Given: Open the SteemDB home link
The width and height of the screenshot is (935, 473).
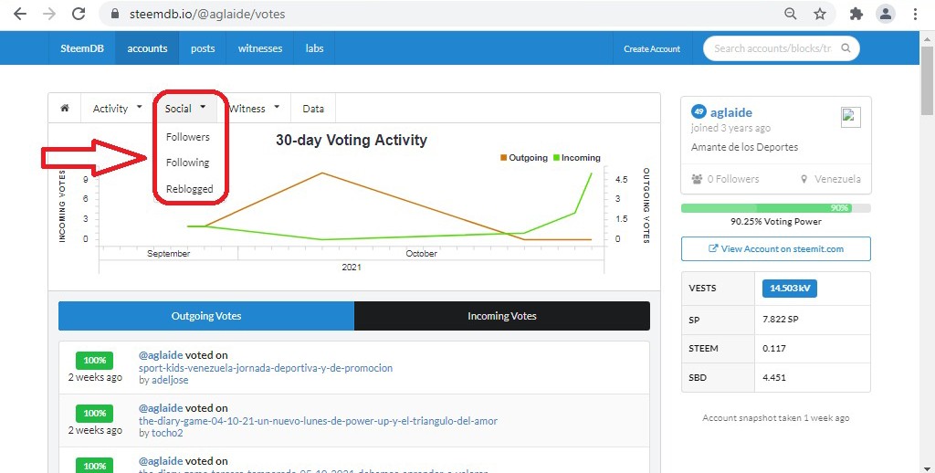Looking at the screenshot, I should pyautogui.click(x=81, y=48).
